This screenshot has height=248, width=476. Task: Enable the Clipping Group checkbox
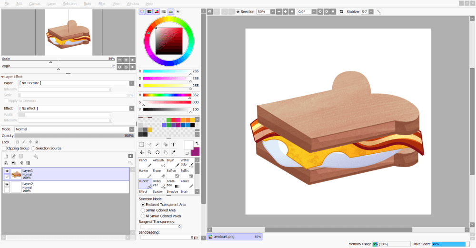pyautogui.click(x=4, y=148)
